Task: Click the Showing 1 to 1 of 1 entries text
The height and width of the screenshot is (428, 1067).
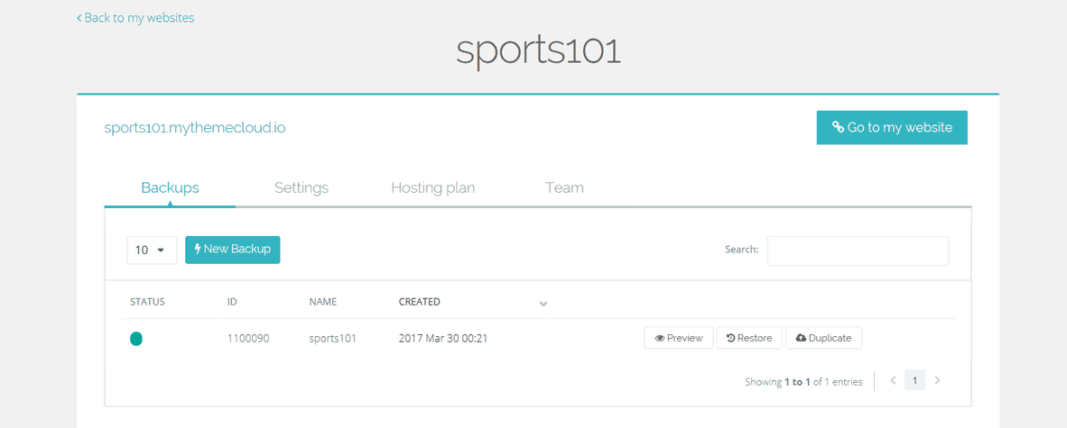Action: [x=803, y=382]
